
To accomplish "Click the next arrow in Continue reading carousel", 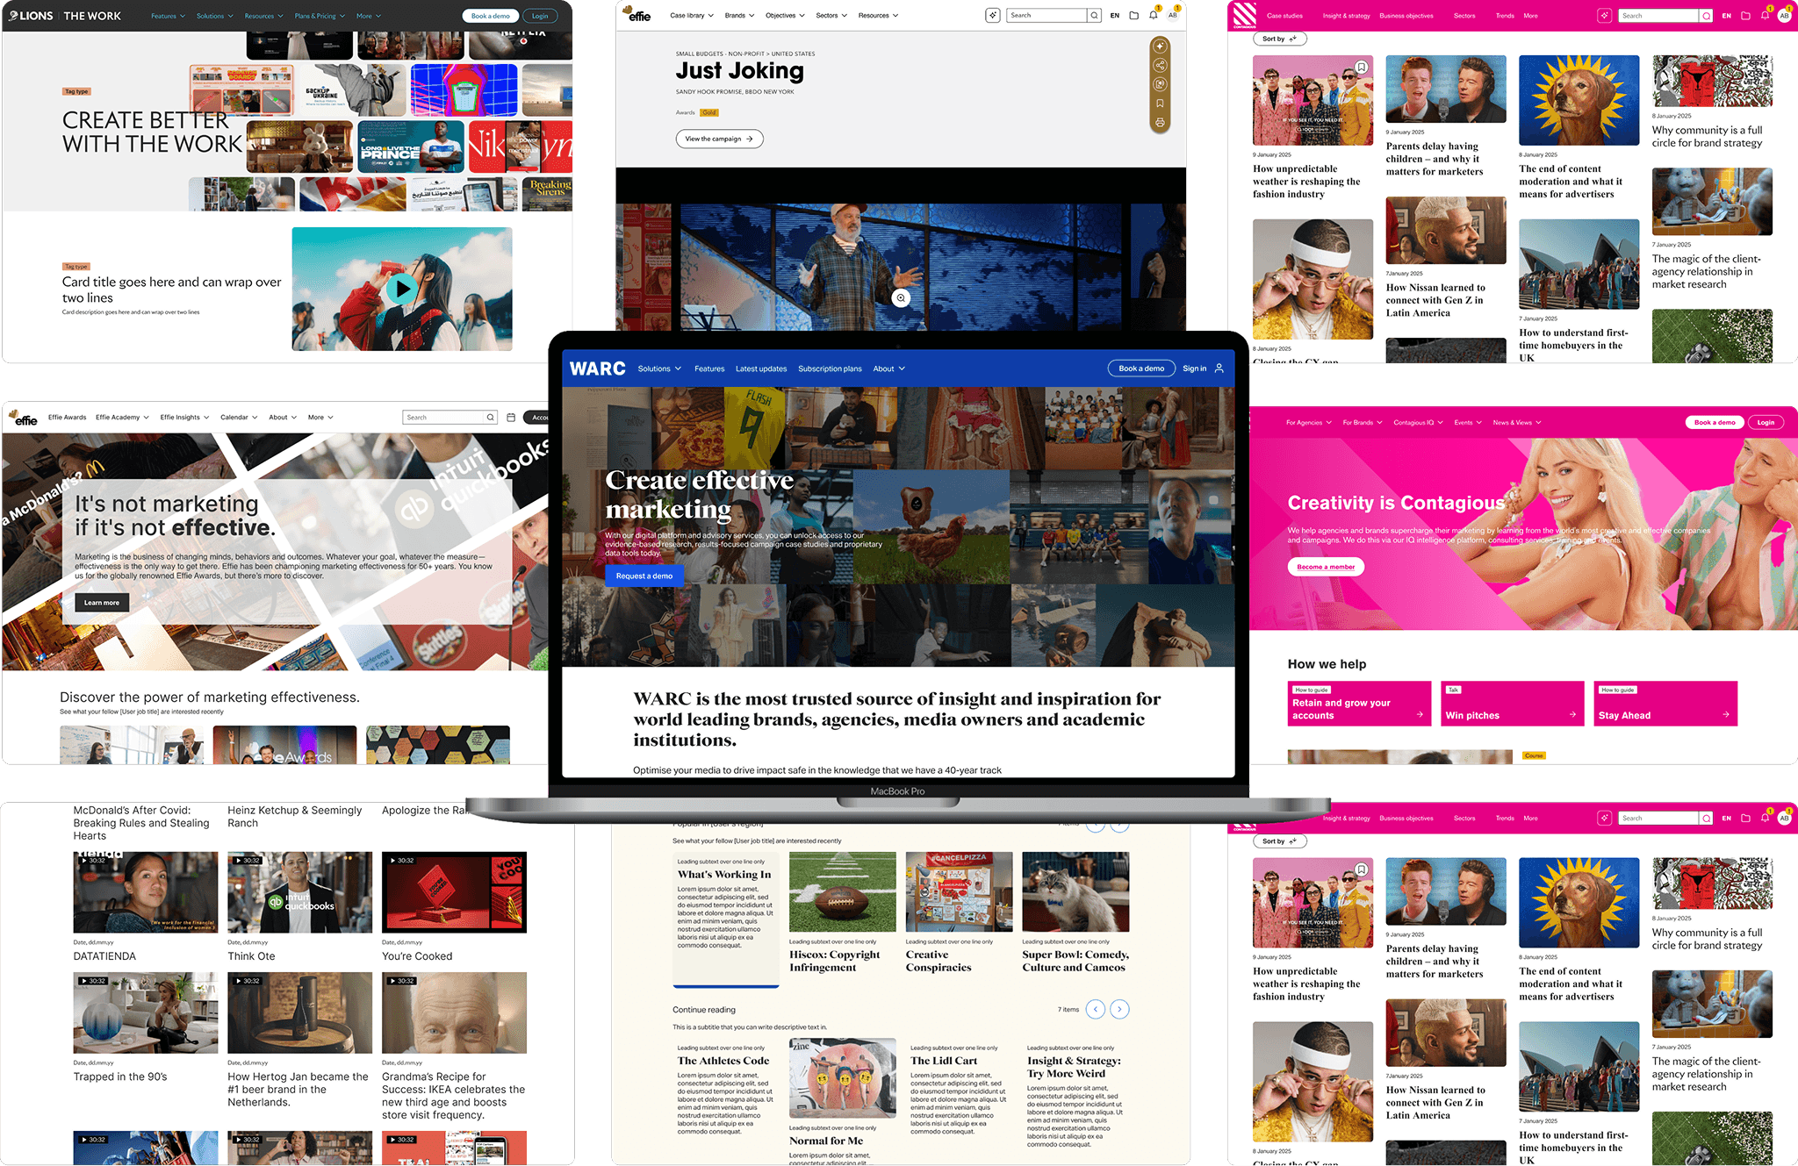I will pos(1119,1009).
